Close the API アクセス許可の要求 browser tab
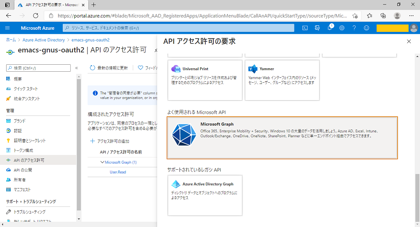 83,5
